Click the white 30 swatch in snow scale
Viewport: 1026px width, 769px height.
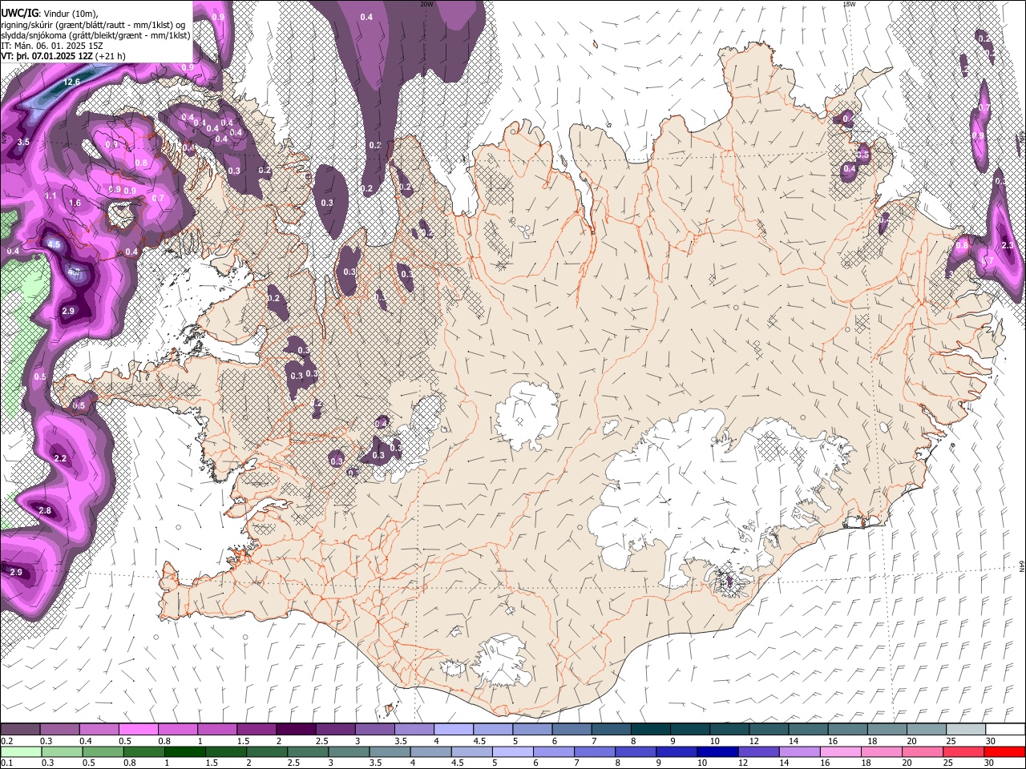(1005, 730)
